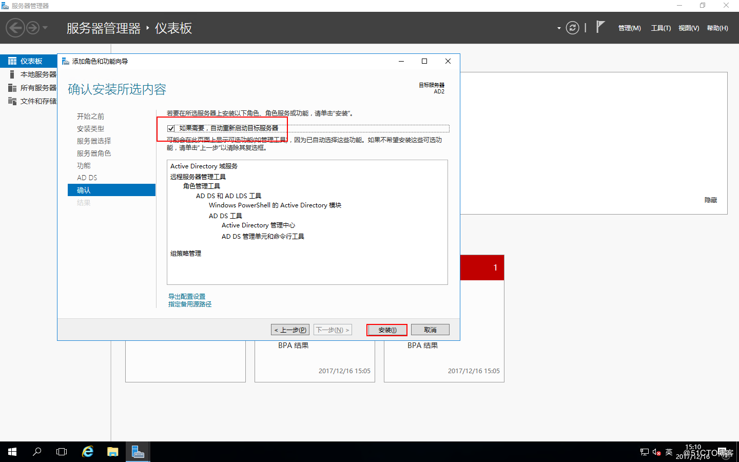Click the network status tray icon
This screenshot has height=462, width=739.
645,452
